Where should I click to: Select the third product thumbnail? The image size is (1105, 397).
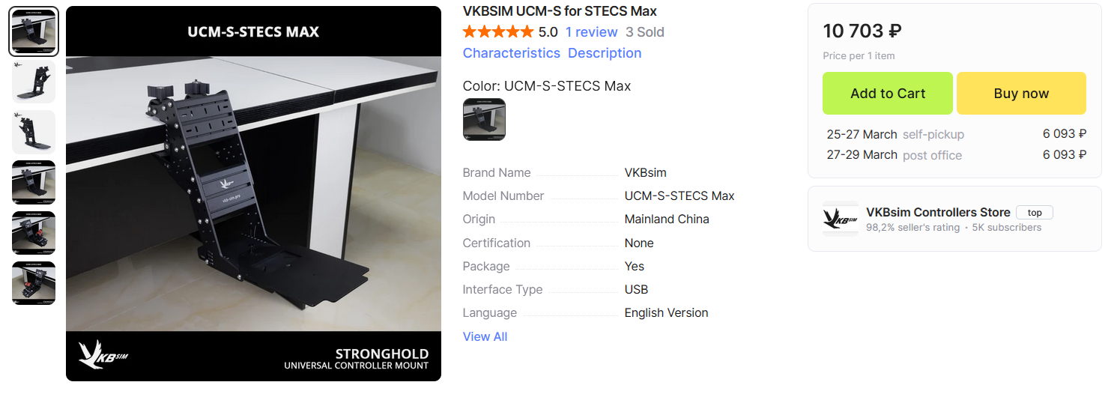[x=34, y=133]
